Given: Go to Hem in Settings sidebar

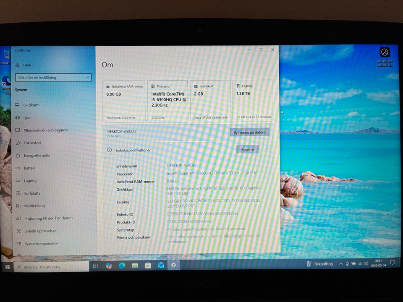Looking at the screenshot, I should coord(23,65).
